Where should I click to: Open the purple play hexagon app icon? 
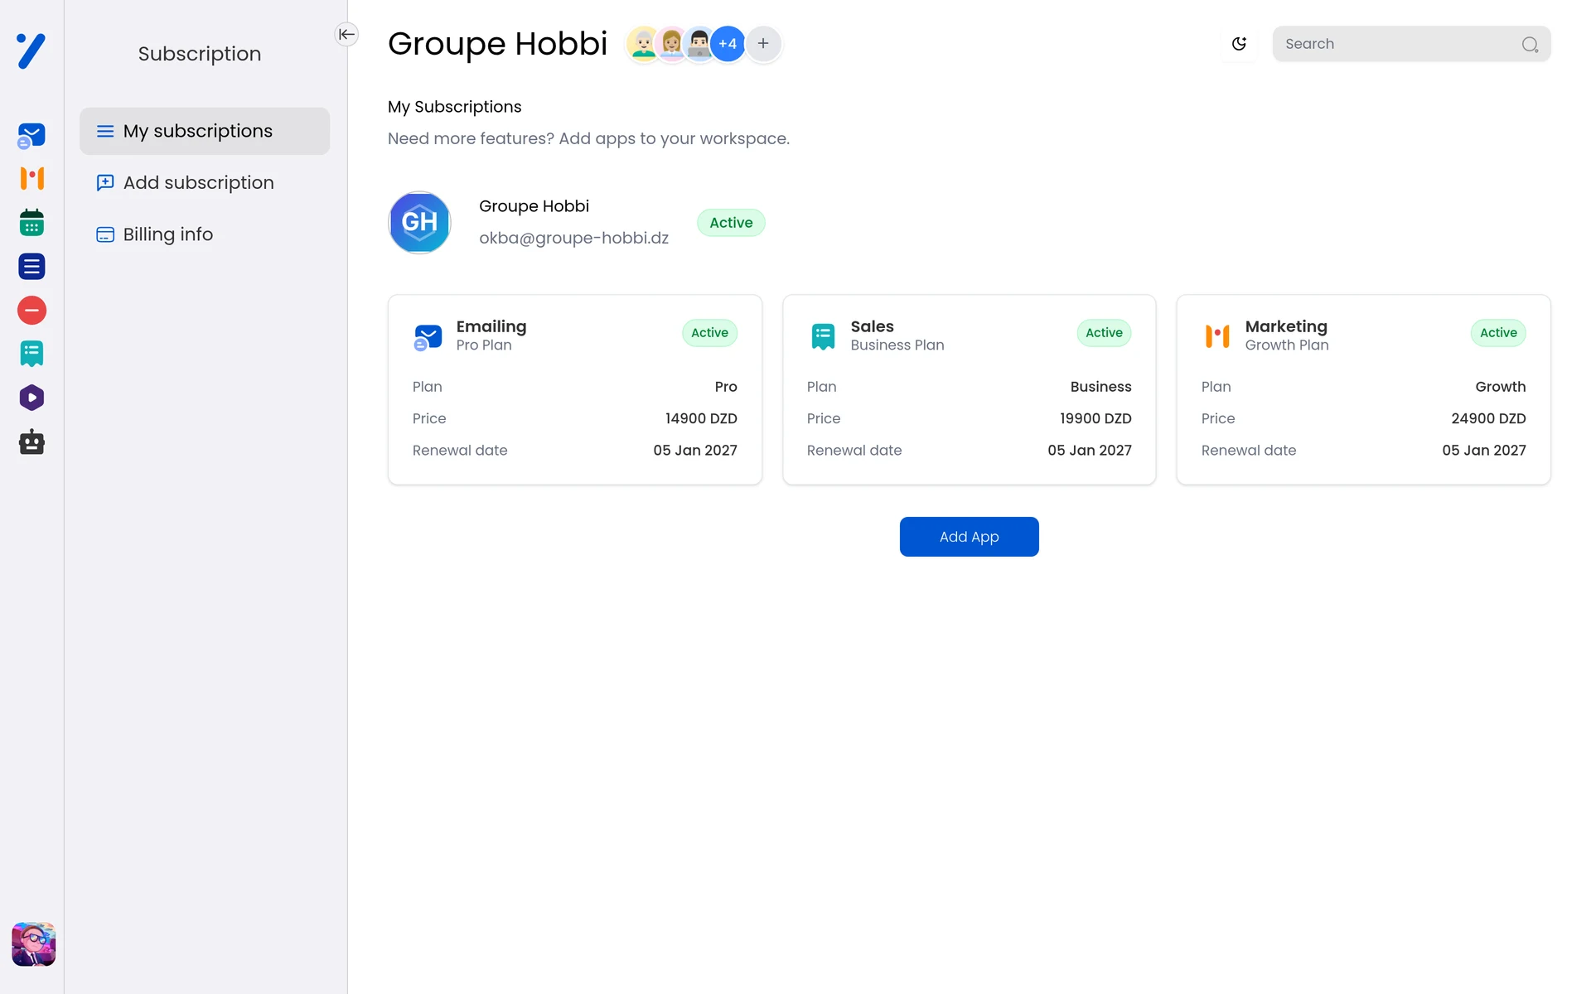coord(31,398)
